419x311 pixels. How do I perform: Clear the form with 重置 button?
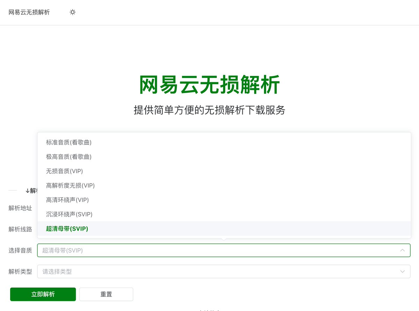(x=106, y=294)
